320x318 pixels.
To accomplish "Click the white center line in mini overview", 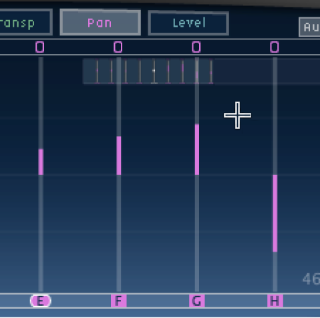I will click(x=154, y=71).
